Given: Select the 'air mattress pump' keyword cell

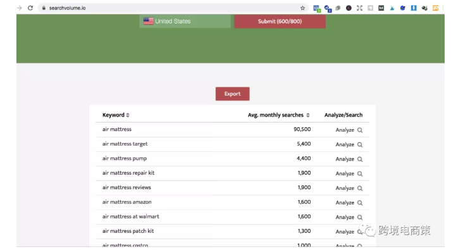Looking at the screenshot, I should click(x=125, y=158).
